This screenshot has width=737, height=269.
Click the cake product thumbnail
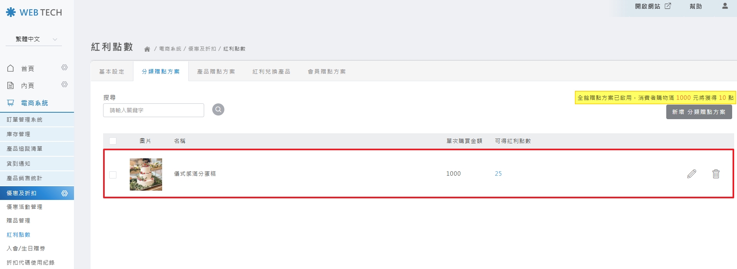[x=146, y=174]
